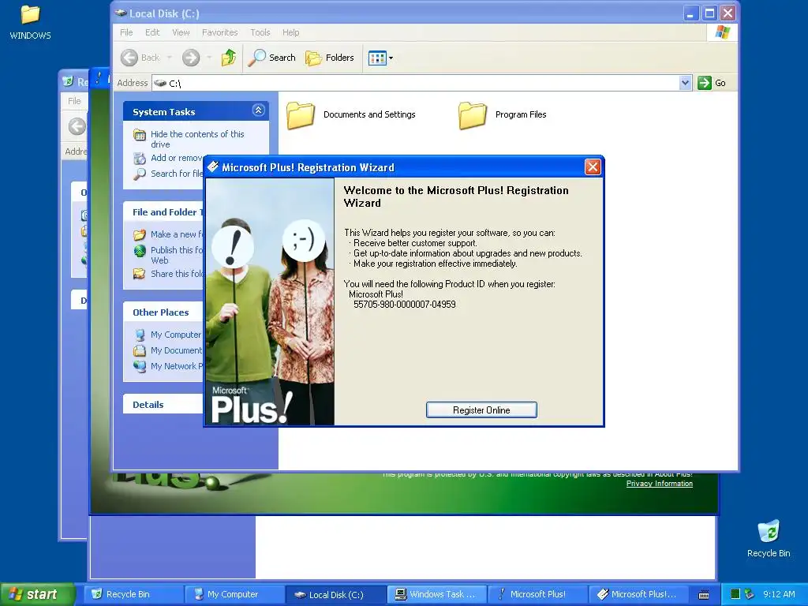Click Publish this folder to the Web
The height and width of the screenshot is (606, 808).
[177, 255]
